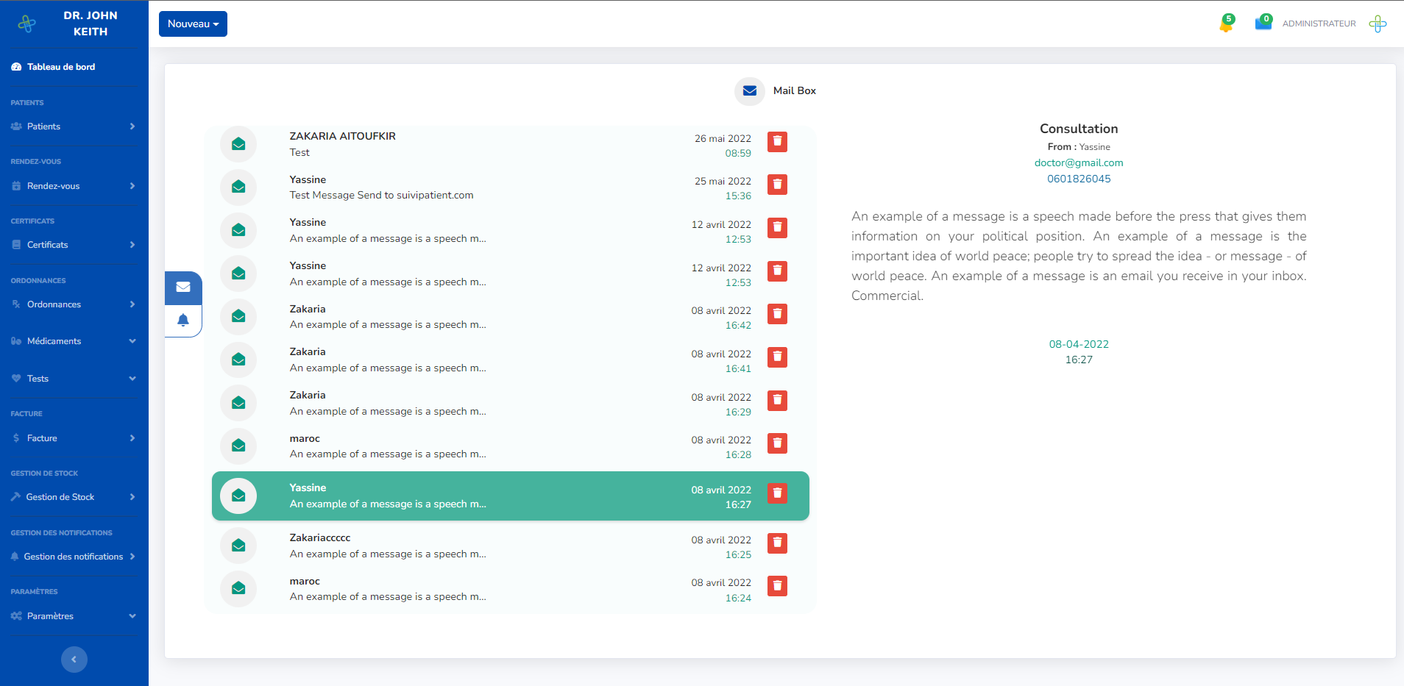Expand the Médicaments sidebar menu
Screen dimensions: 1404x686
74,341
